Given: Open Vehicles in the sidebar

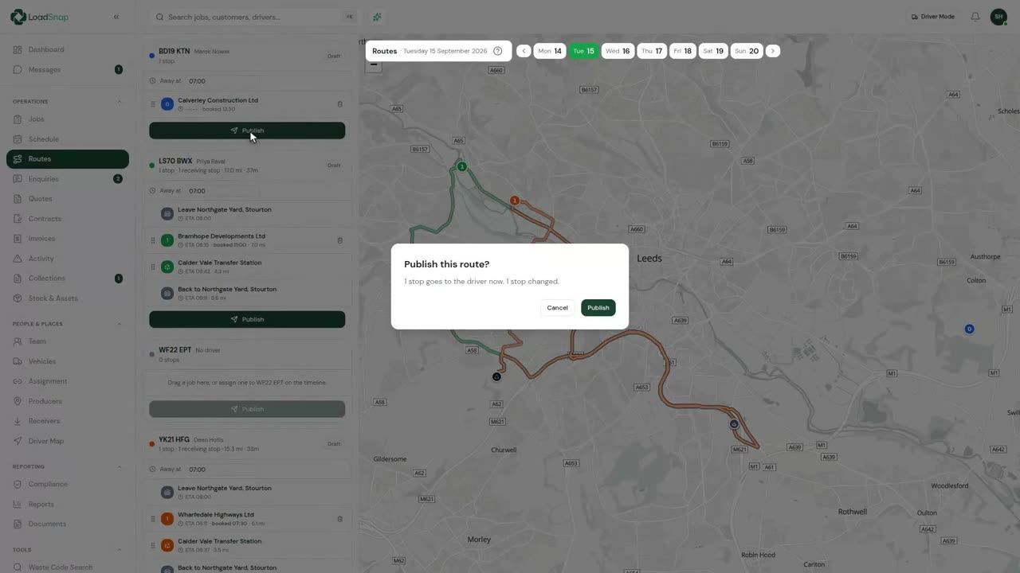Looking at the screenshot, I should coord(68,361).
